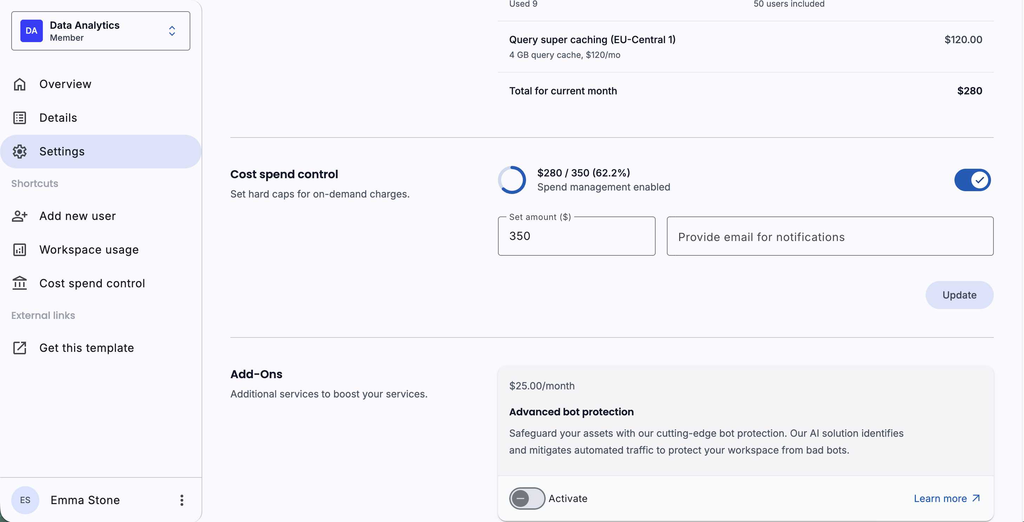Click the Workspace usage chart icon
This screenshot has width=1024, height=522.
tap(19, 250)
